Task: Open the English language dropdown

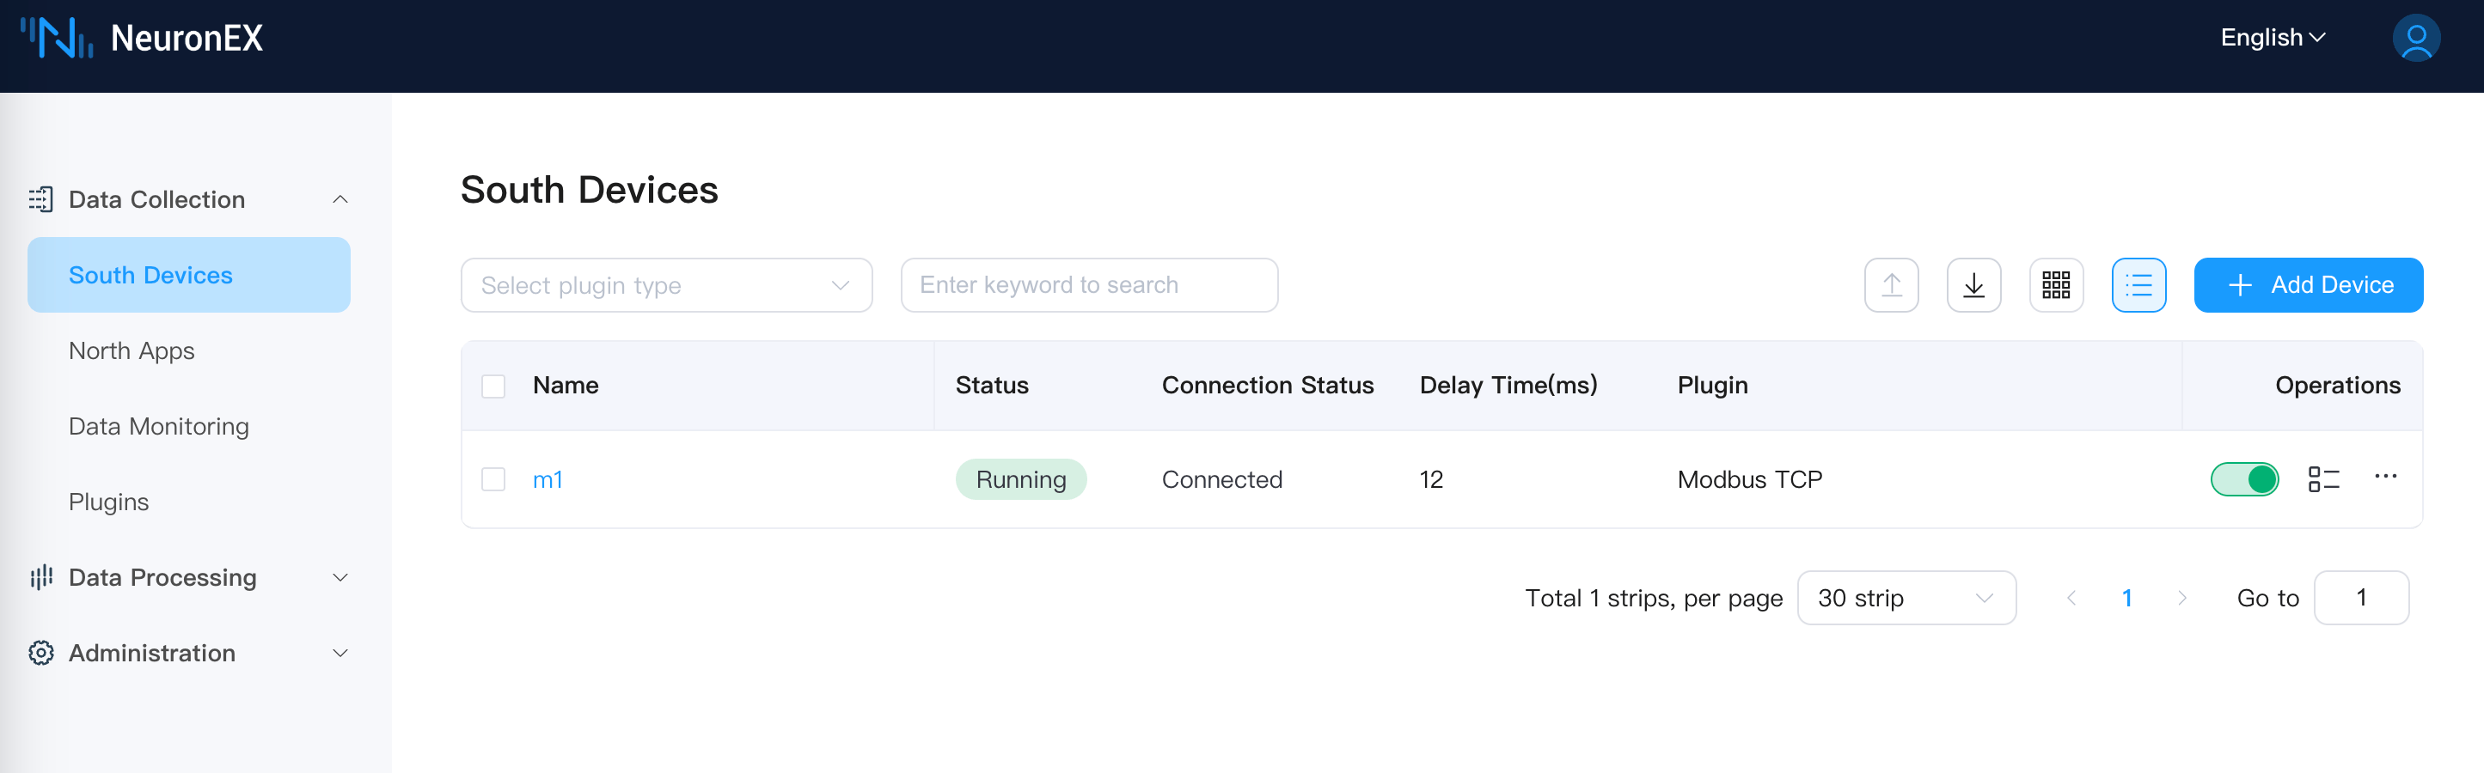Action: pyautogui.click(x=2272, y=39)
